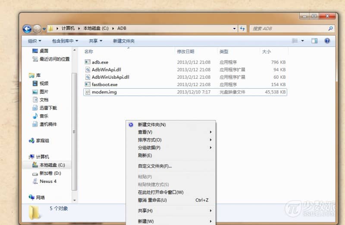Click the adb.exe file icon

tap(88, 62)
